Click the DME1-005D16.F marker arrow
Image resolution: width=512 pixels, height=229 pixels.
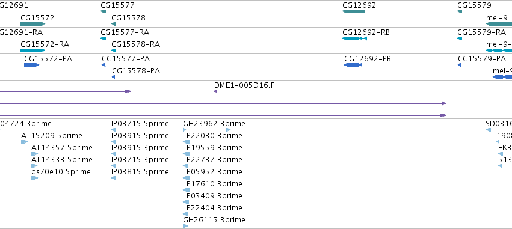215,91
